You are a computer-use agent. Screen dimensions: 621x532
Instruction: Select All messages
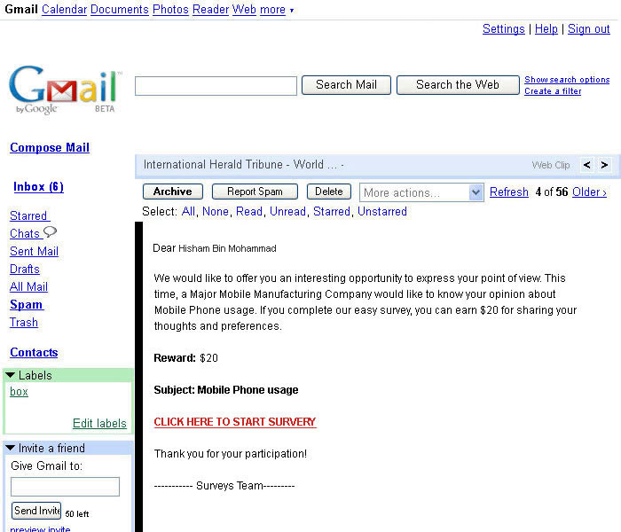coord(188,211)
